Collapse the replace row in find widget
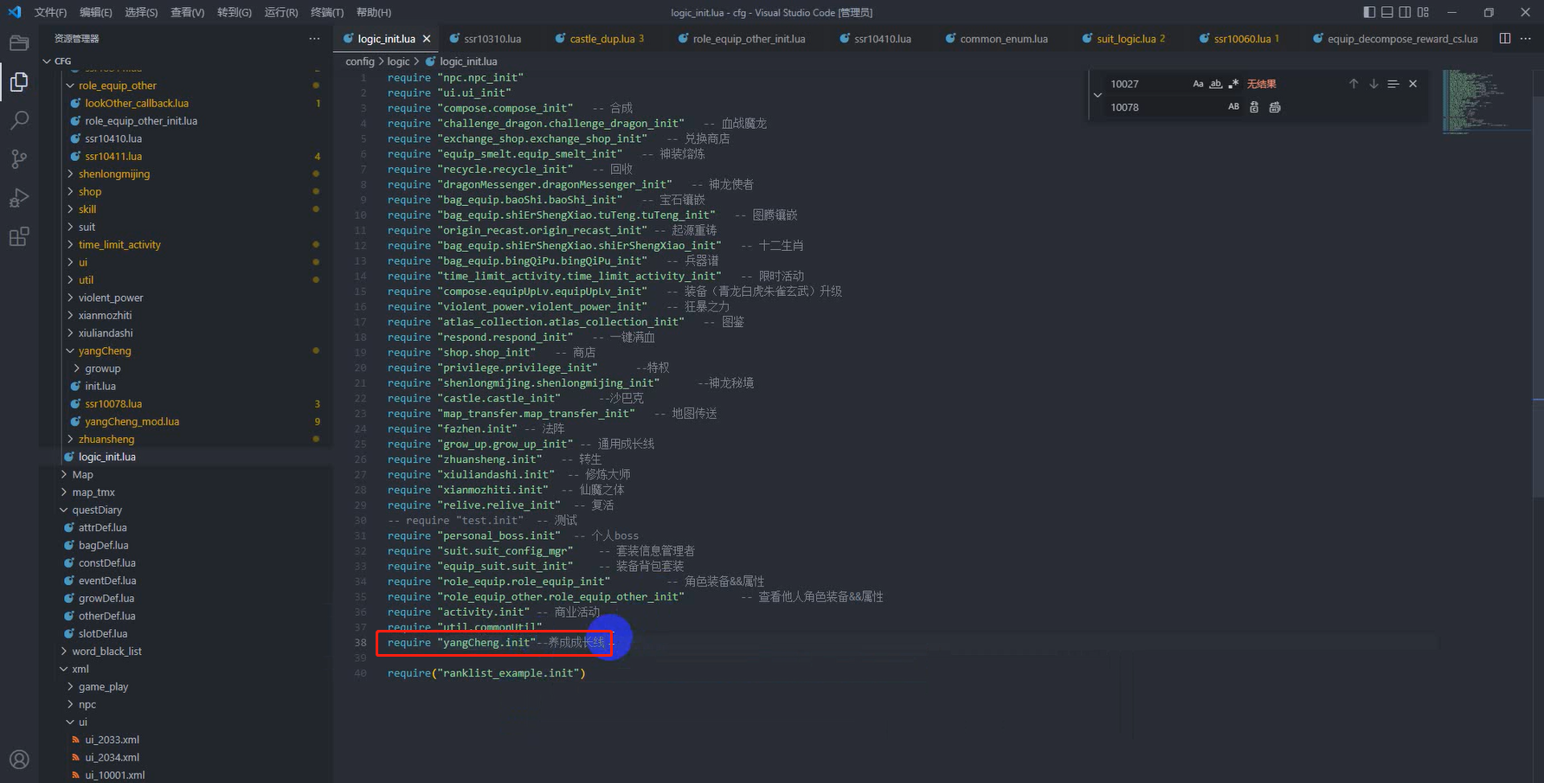 coord(1097,95)
